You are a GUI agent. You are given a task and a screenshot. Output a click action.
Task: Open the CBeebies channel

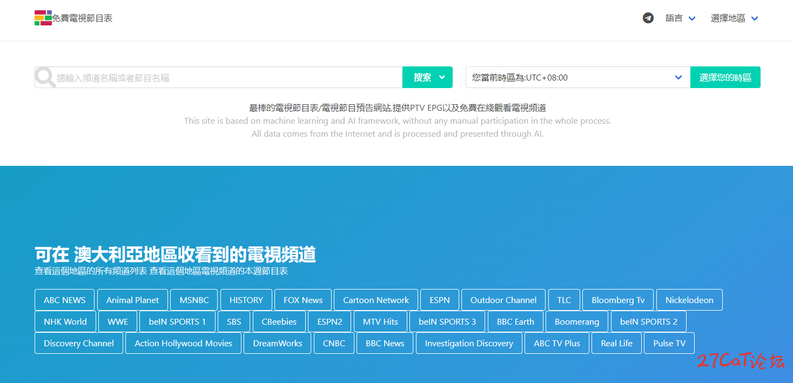coord(279,321)
